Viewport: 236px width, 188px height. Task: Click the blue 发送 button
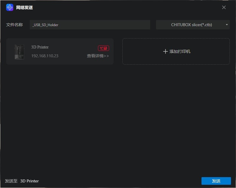[x=216, y=181]
